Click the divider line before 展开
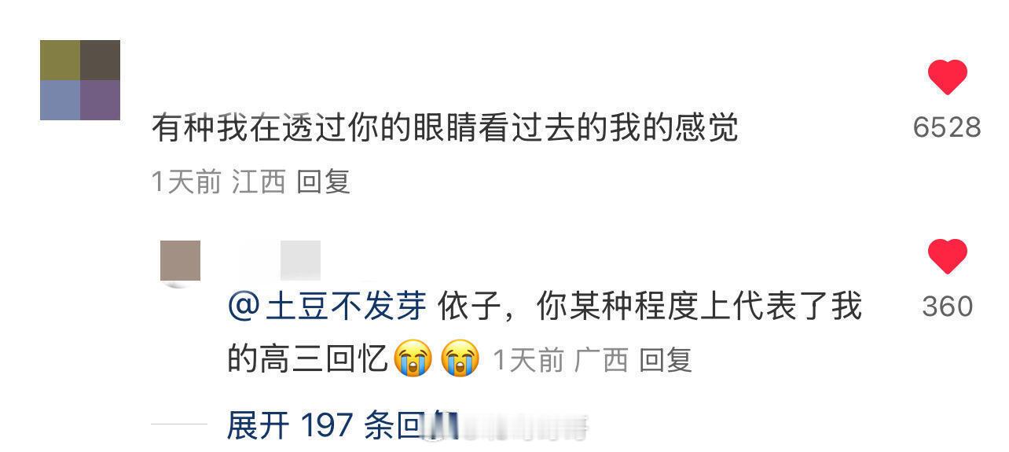The image size is (1009, 452). coord(179,425)
